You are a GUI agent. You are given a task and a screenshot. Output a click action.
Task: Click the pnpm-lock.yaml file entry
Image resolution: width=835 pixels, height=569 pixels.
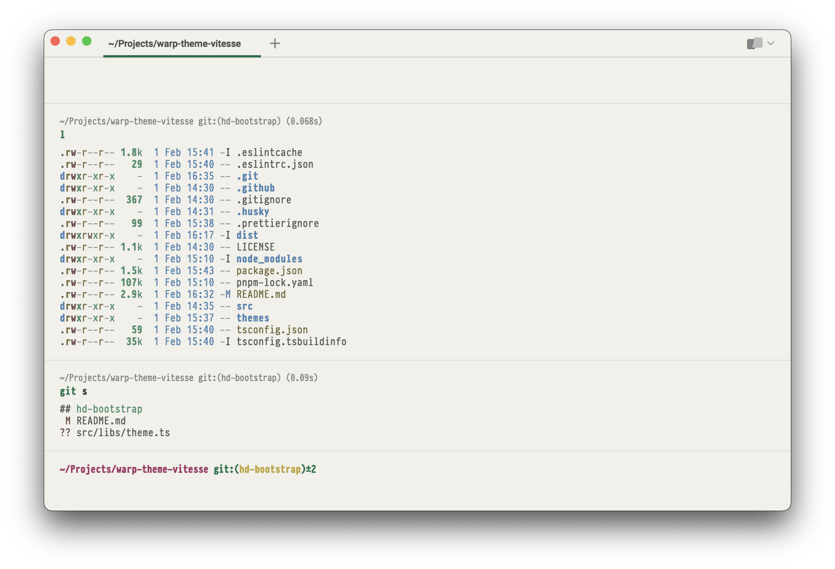(274, 283)
